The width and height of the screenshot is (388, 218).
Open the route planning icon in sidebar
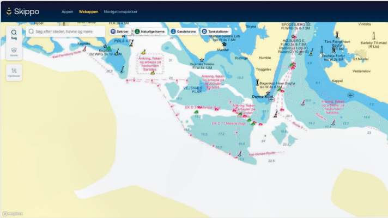click(14, 72)
